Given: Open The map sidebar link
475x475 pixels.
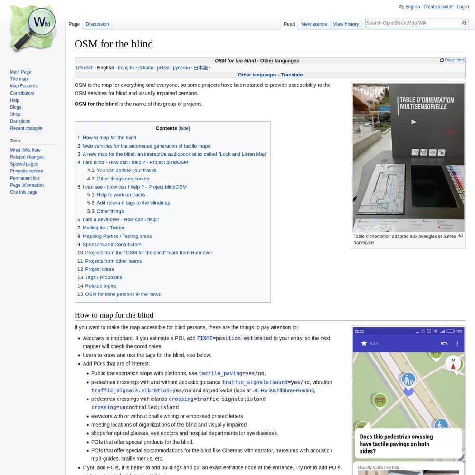Looking at the screenshot, I should pos(19,79).
